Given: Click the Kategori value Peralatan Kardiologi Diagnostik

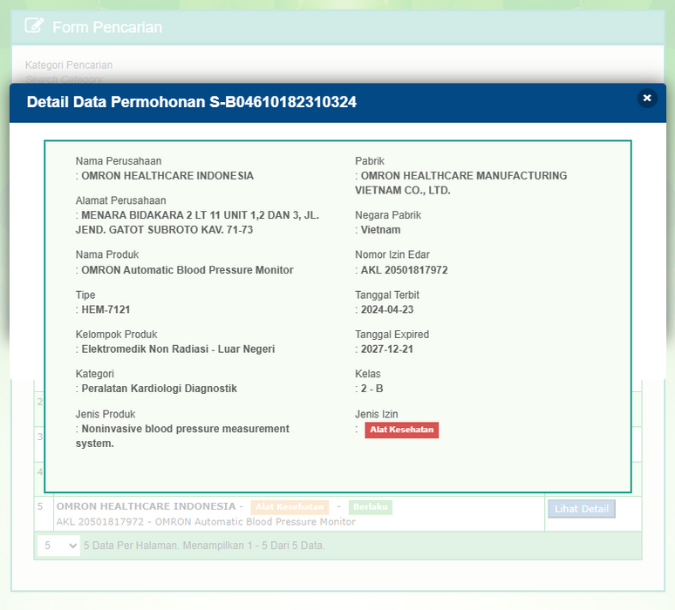Looking at the screenshot, I should (x=159, y=389).
